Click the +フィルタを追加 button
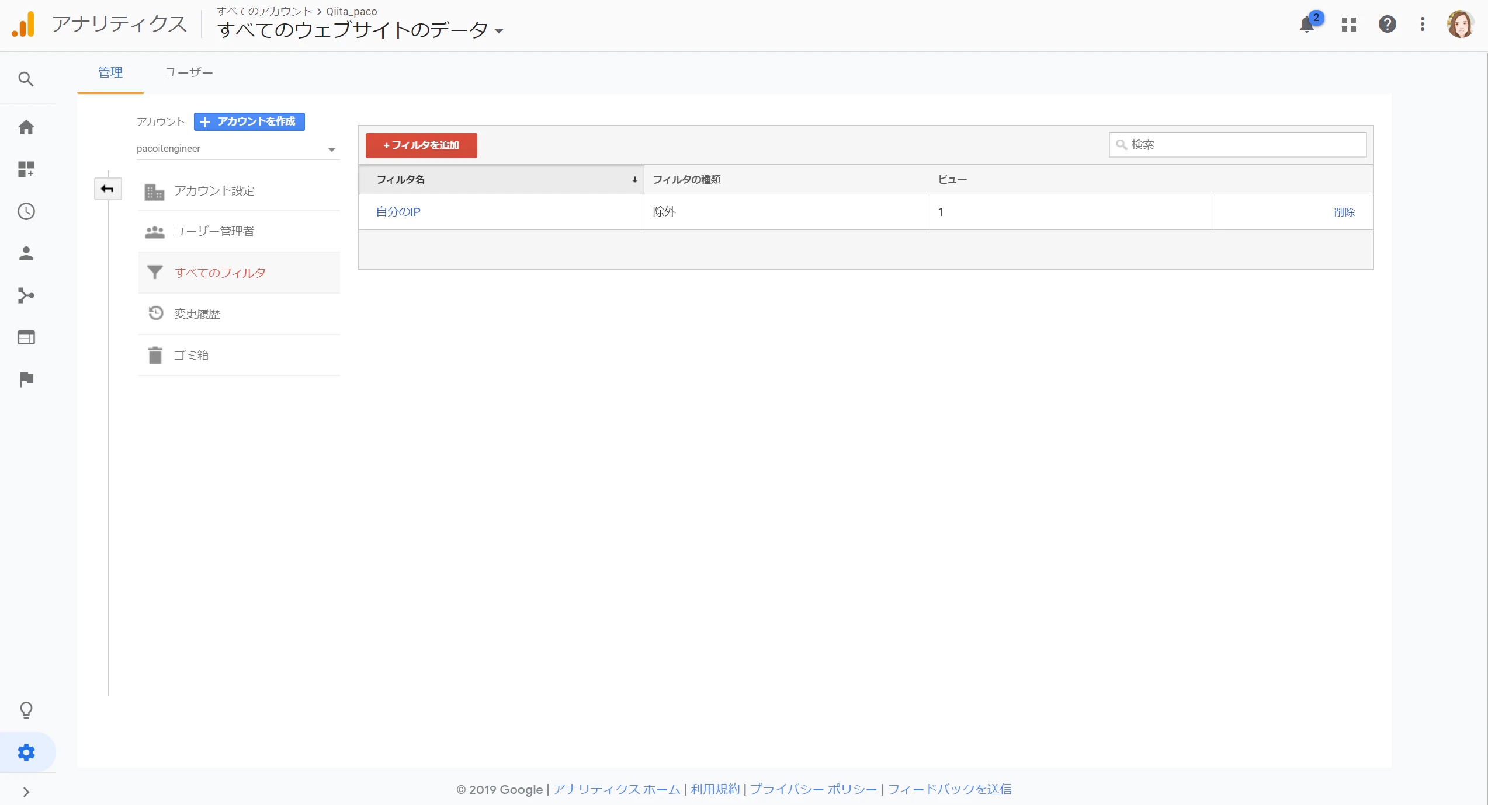1488x805 pixels. [421, 145]
